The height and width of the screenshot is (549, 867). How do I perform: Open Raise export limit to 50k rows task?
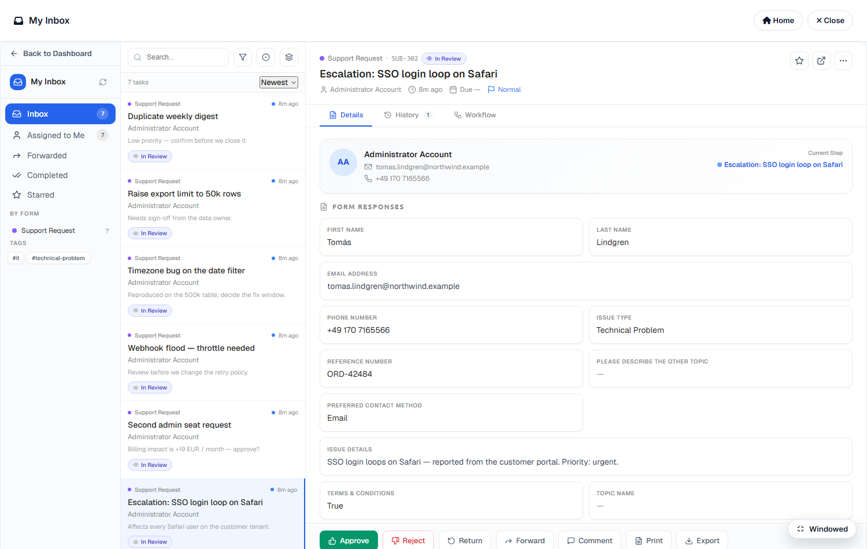coord(213,208)
